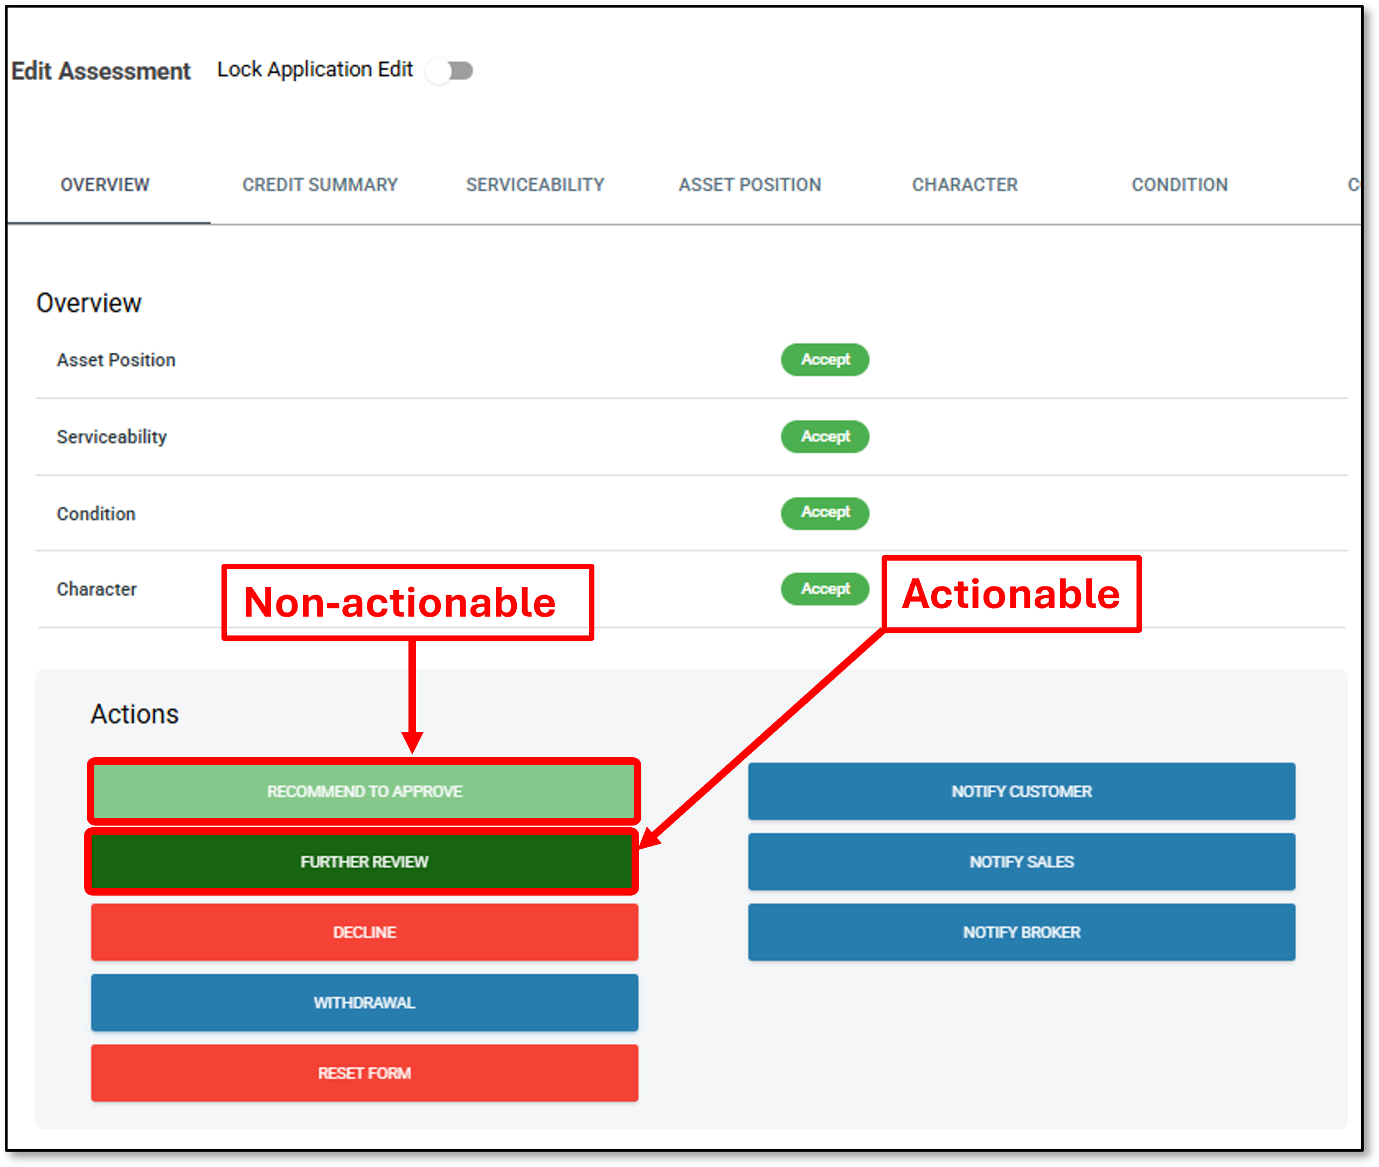Click the Withdrawal button
The image size is (1379, 1167).
[364, 1002]
